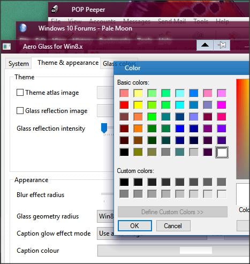Enable the Glass reflection image checkbox
Image resolution: width=250 pixels, height=264 pixels.
(x=20, y=110)
